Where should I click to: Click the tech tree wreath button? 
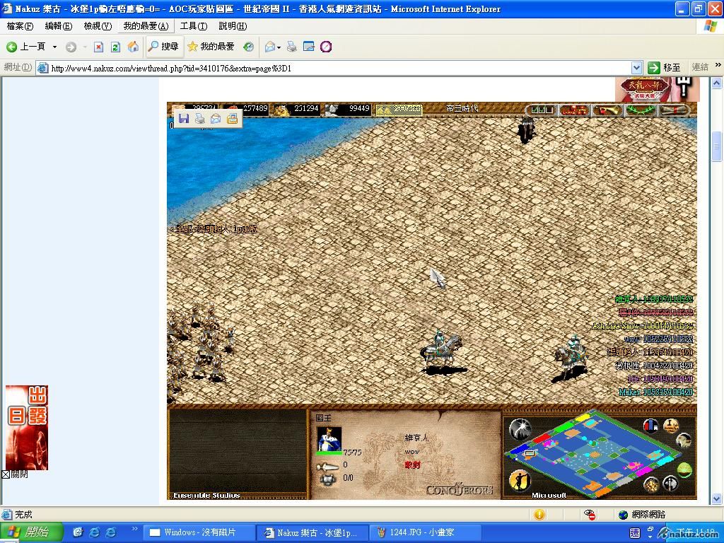point(641,110)
